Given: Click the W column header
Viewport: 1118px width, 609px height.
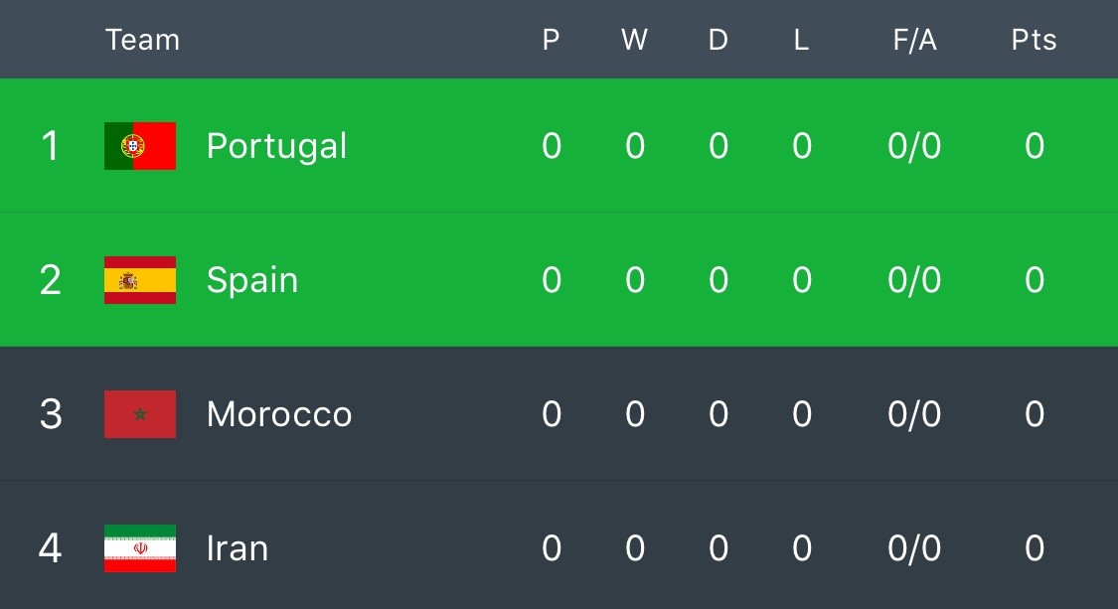Looking at the screenshot, I should click(635, 40).
